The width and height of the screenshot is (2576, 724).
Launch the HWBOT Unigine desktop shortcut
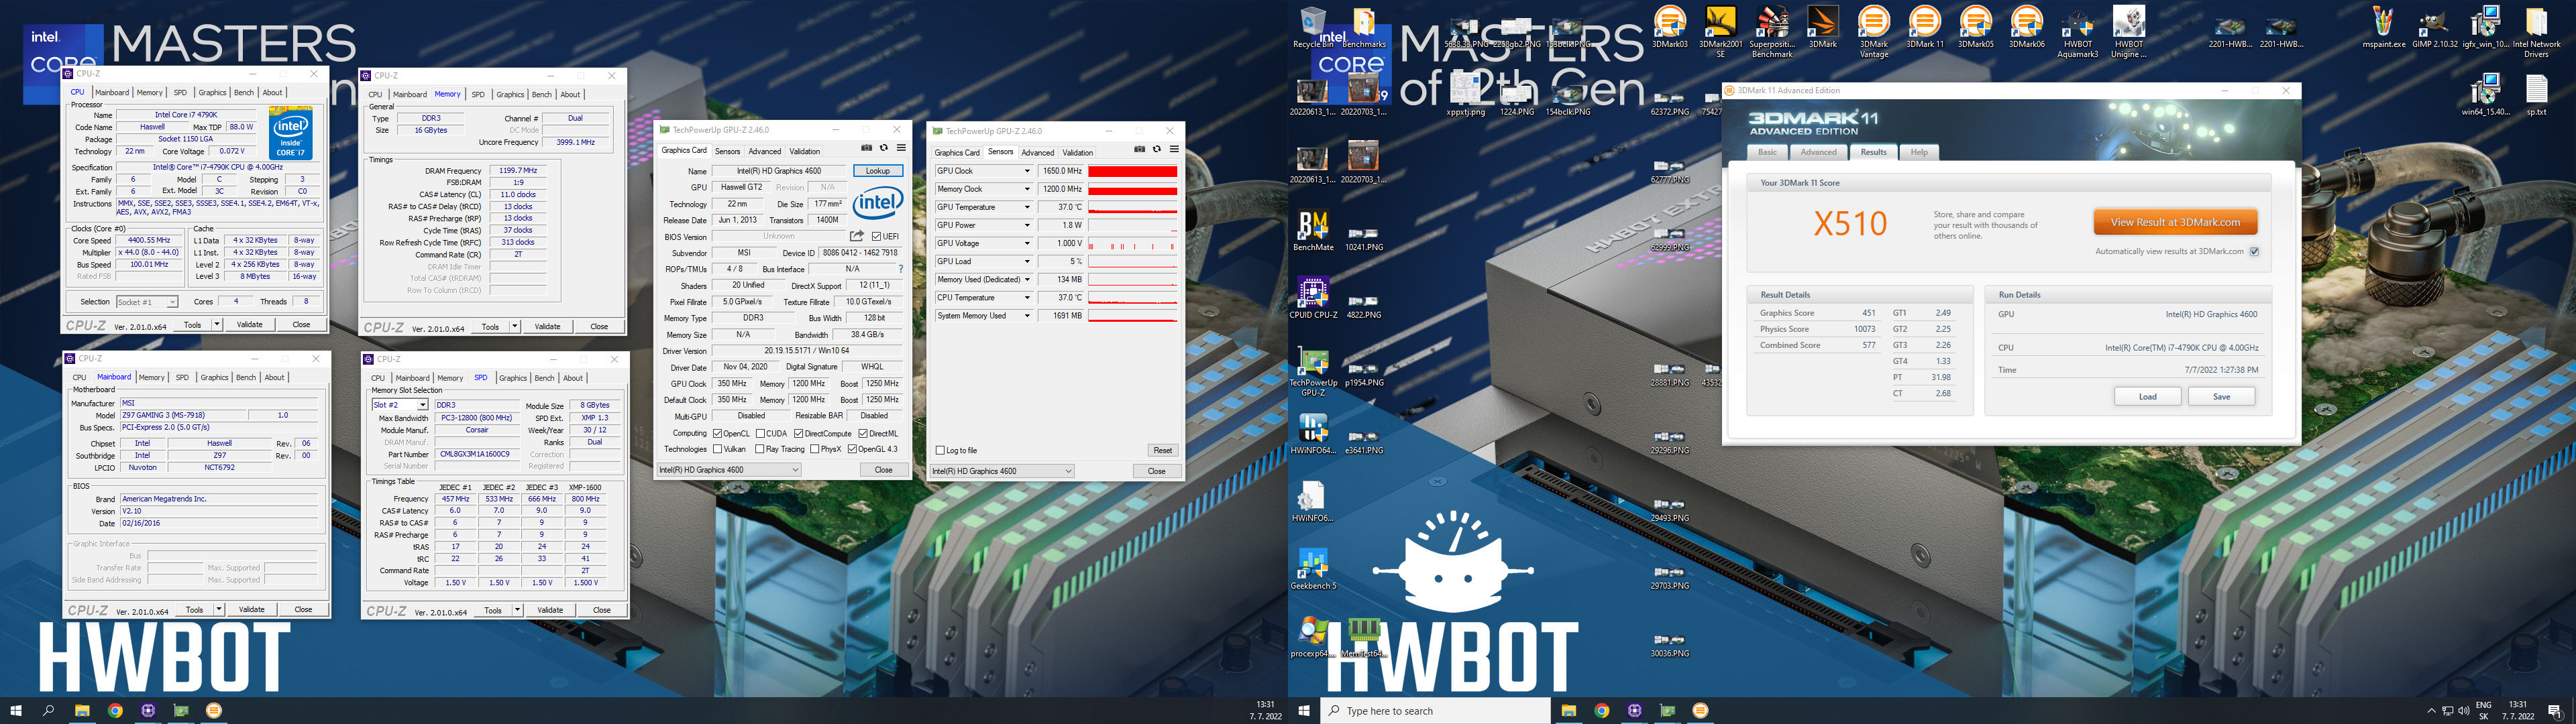tap(2128, 32)
